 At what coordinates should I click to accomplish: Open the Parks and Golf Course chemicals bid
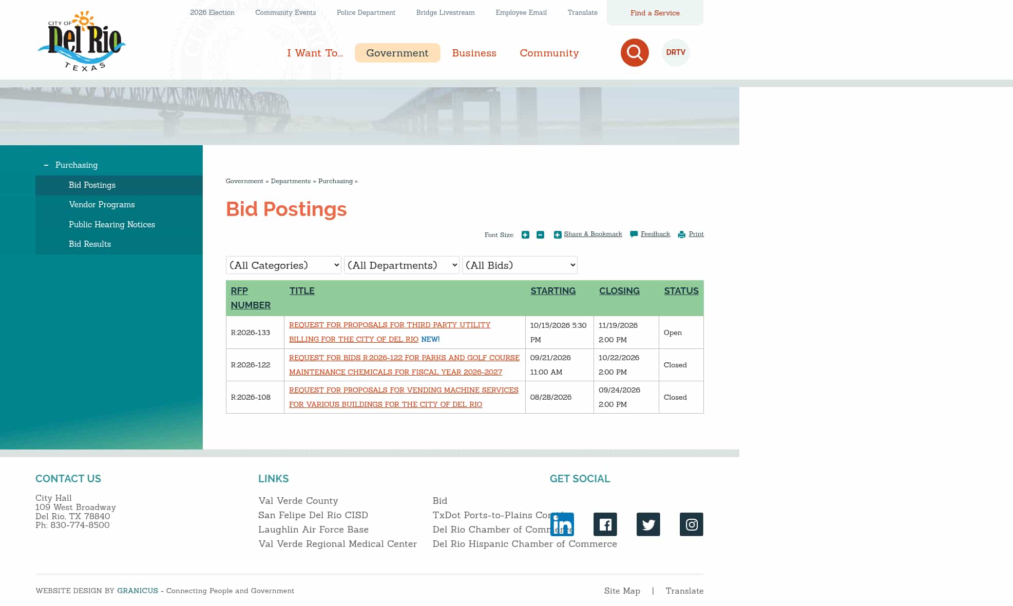click(x=404, y=365)
